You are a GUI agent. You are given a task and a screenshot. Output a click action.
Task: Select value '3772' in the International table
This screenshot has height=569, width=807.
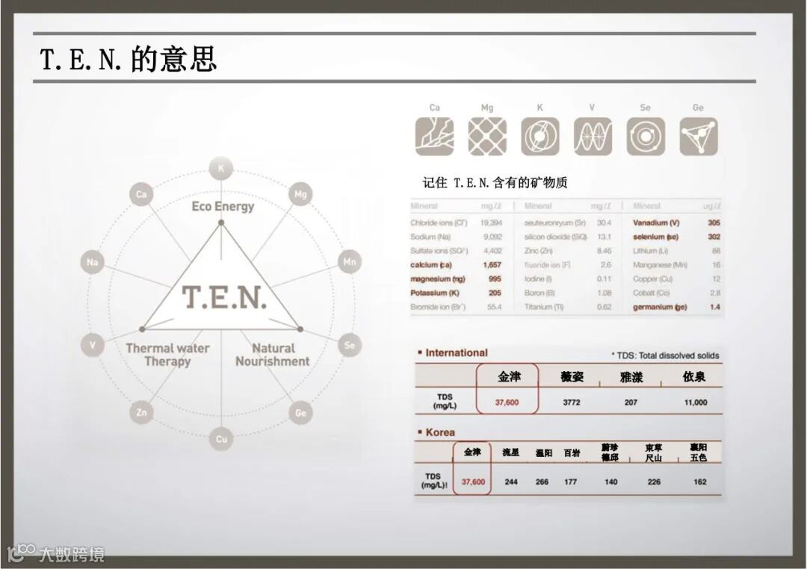(x=572, y=402)
